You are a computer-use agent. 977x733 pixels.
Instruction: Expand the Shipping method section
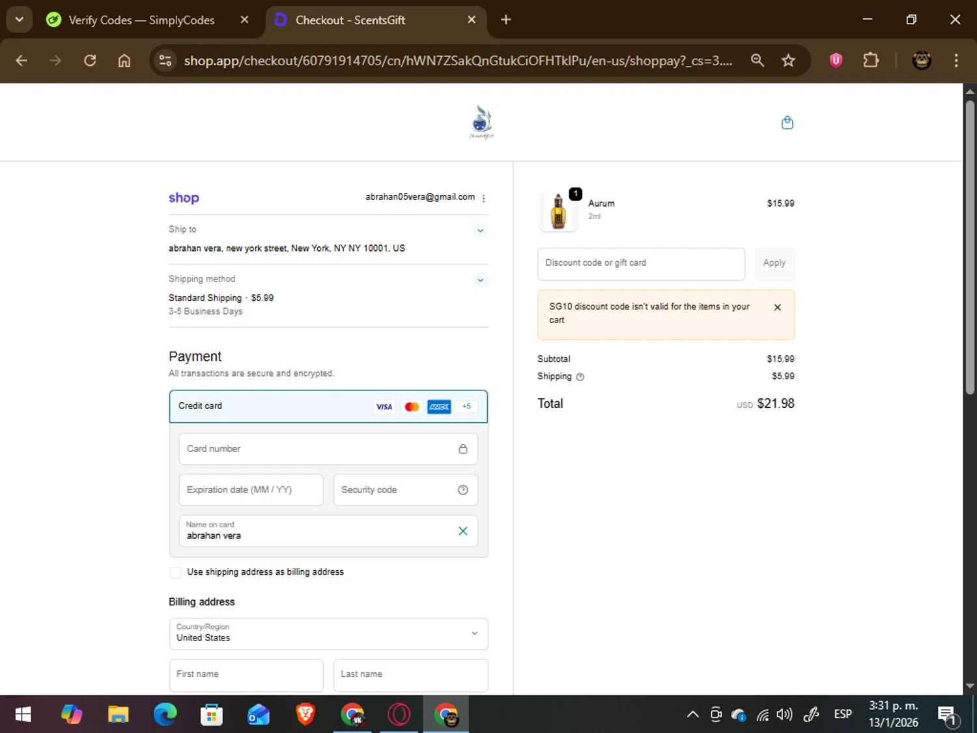(x=480, y=280)
